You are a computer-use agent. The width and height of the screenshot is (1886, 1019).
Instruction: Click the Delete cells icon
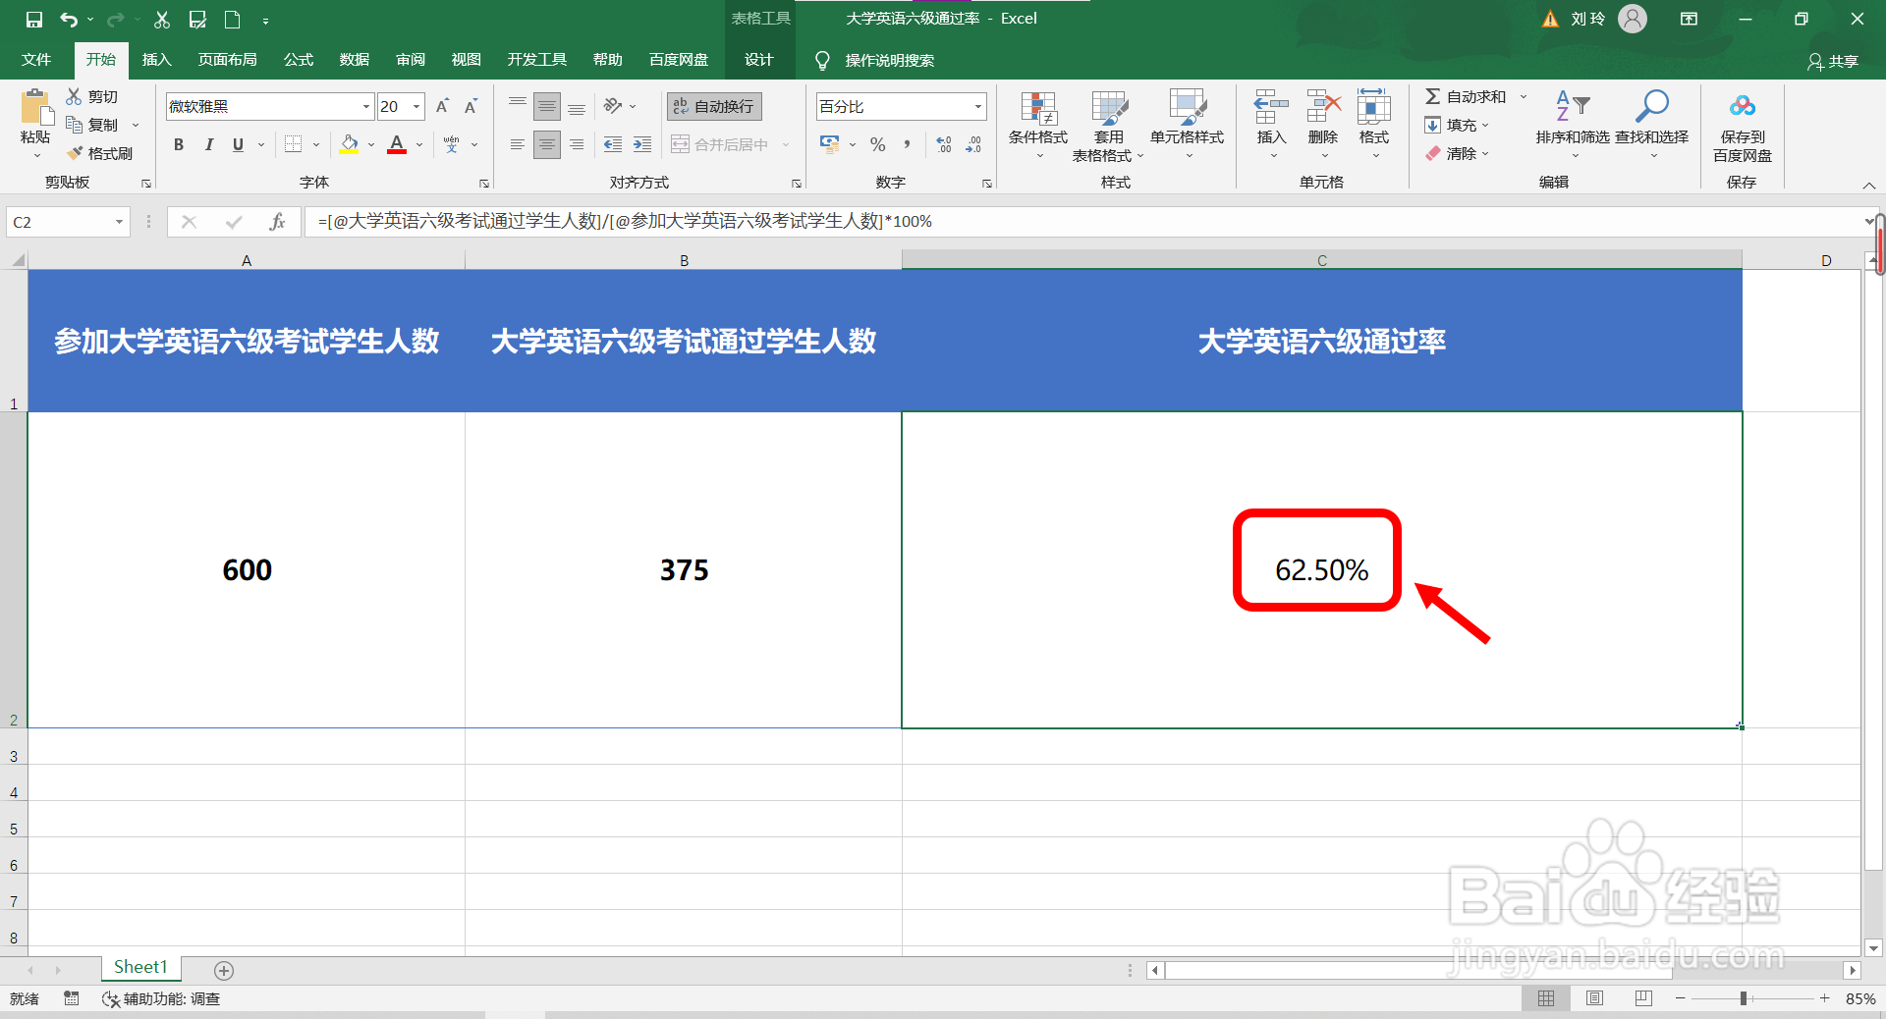[1323, 107]
